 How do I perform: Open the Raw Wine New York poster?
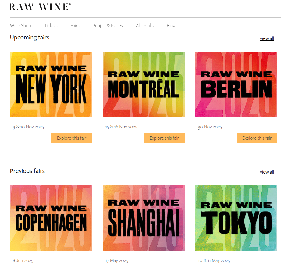pos(51,84)
